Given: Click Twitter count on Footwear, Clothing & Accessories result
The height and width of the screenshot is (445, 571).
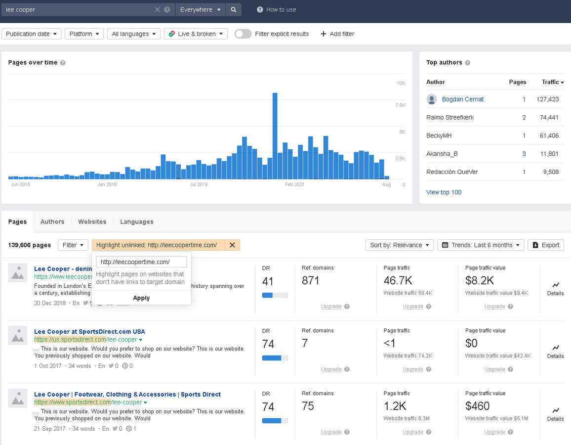Looking at the screenshot, I should (117, 429).
